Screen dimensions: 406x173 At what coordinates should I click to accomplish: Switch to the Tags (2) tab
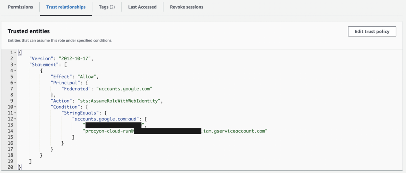click(107, 7)
